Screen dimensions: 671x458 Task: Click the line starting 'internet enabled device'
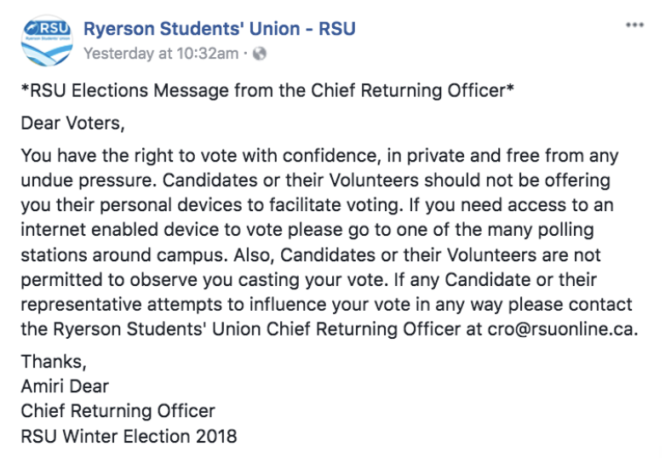point(307,230)
